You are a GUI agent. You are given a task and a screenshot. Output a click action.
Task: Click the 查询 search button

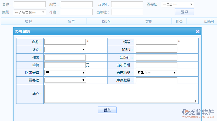[x=184, y=12]
